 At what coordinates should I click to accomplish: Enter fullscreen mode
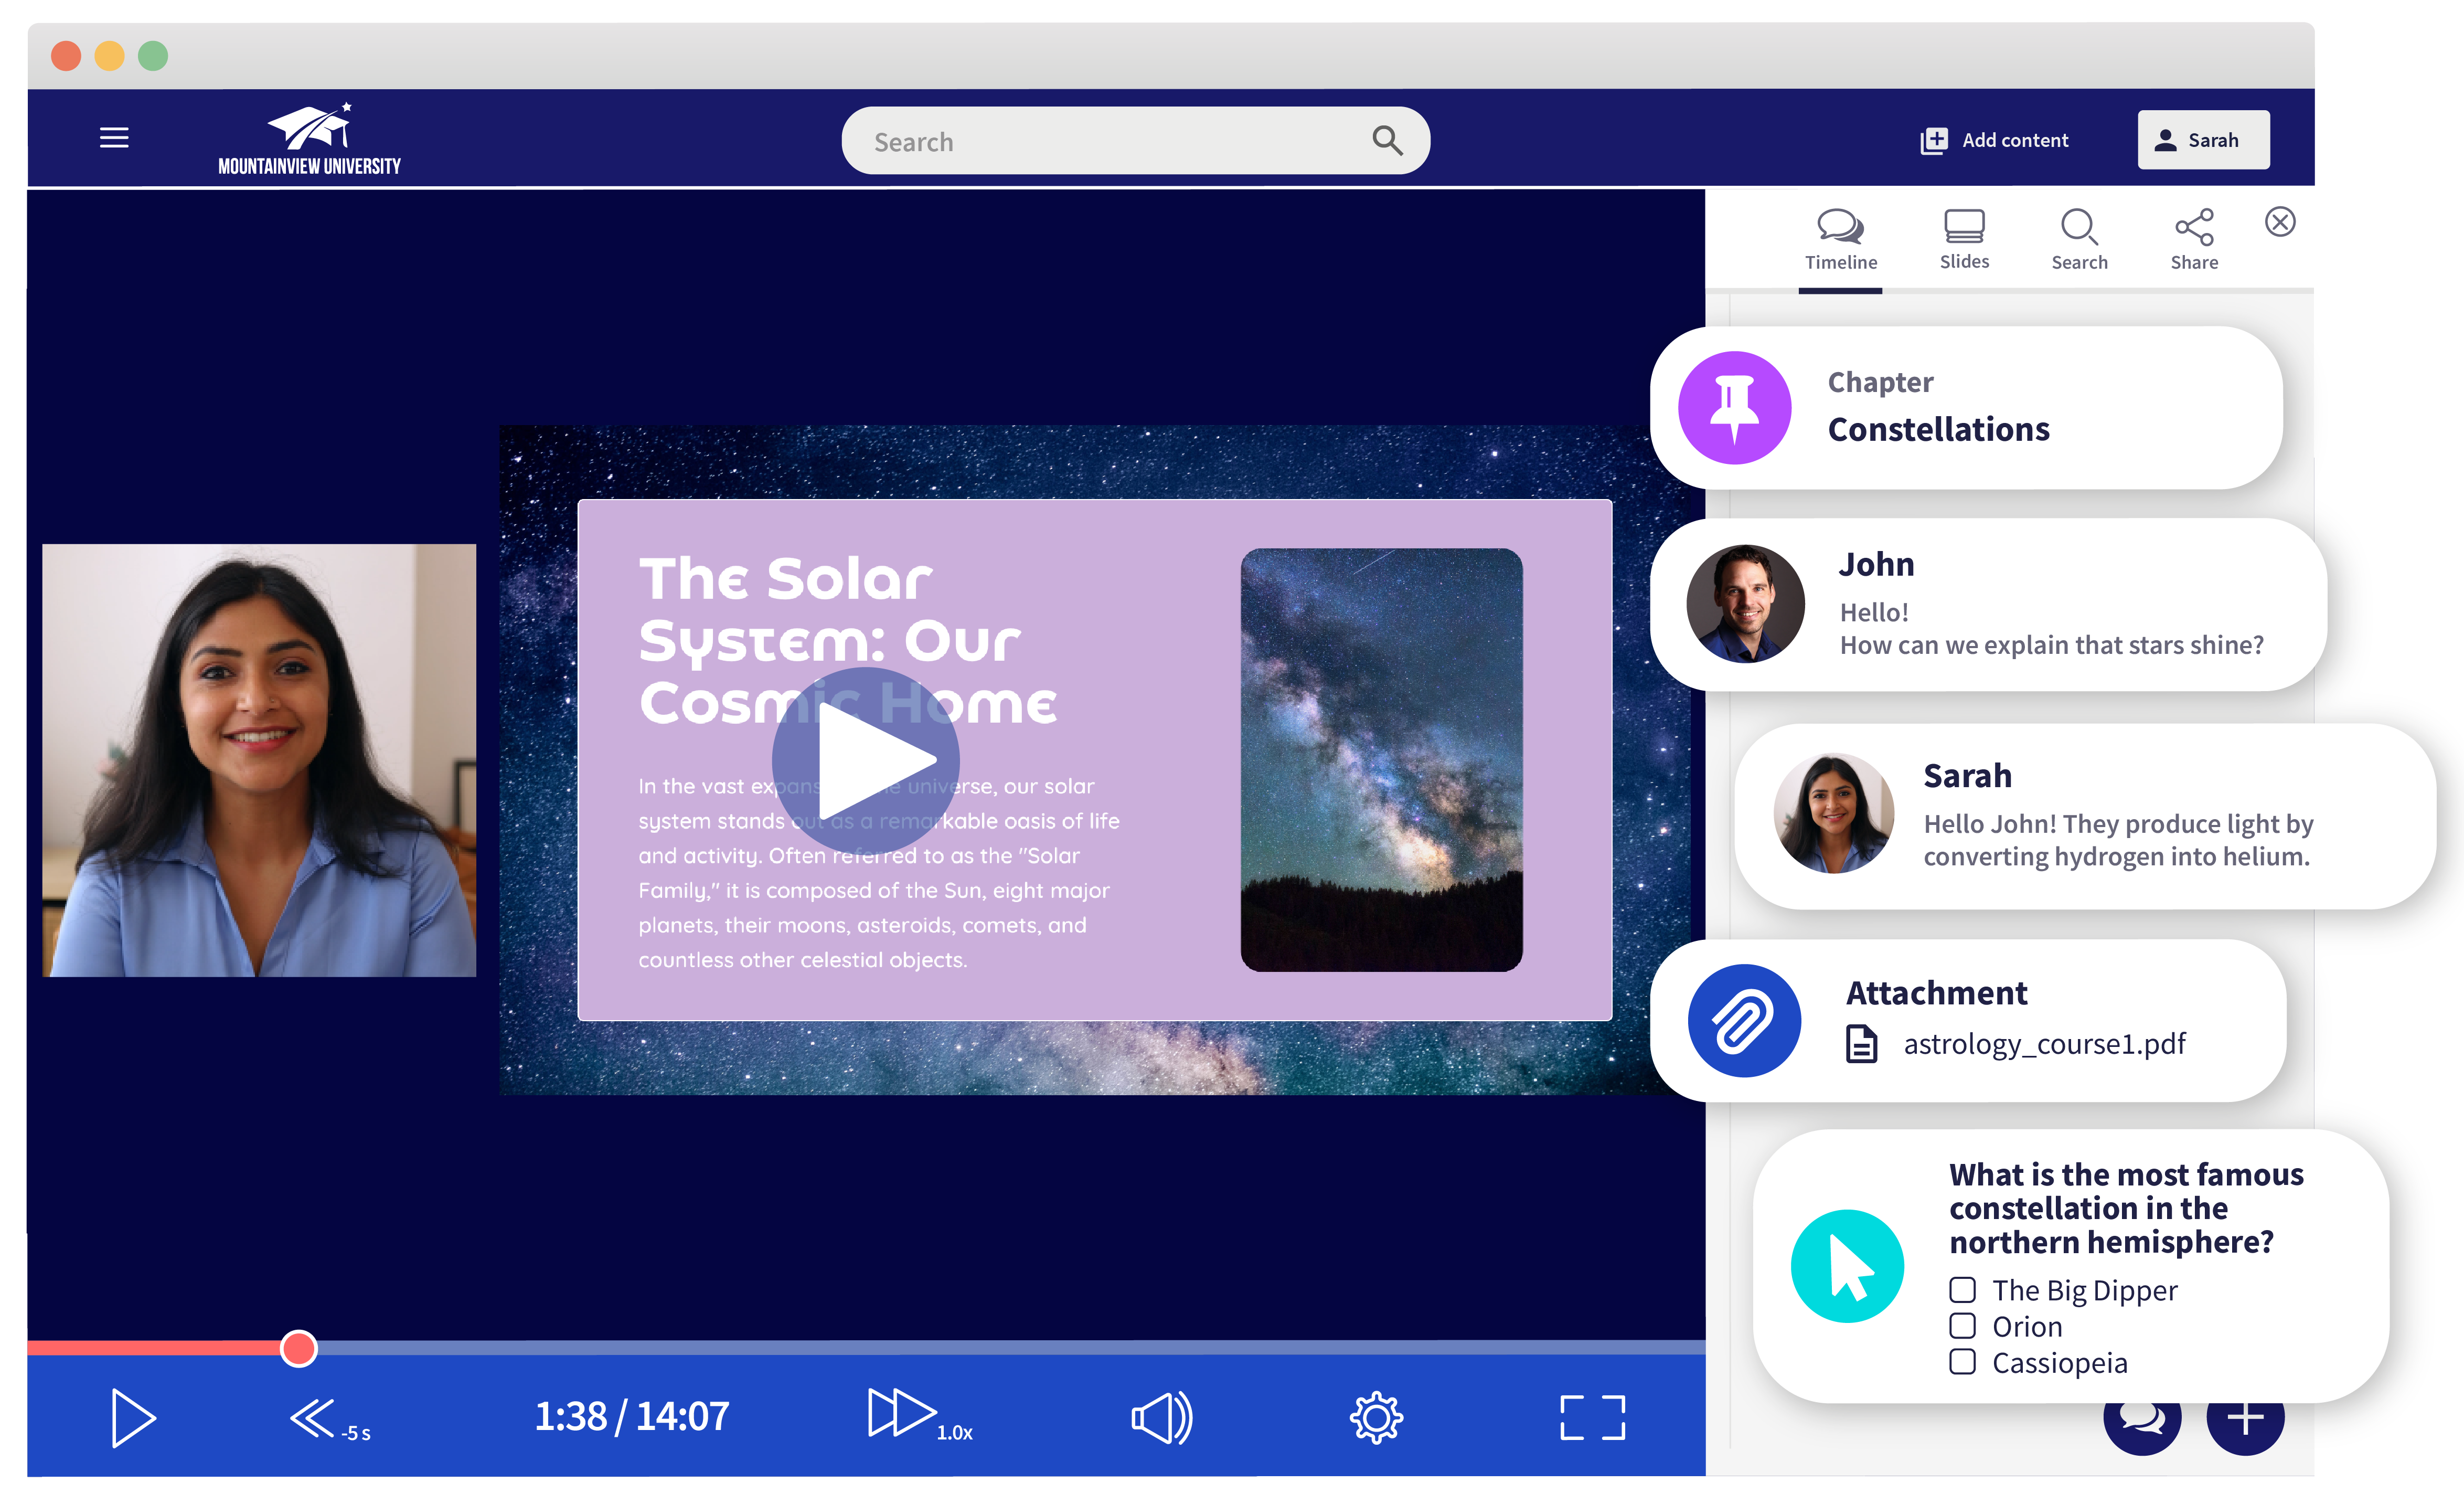pos(1592,1417)
